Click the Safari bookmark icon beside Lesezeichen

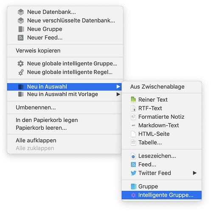tap(133, 156)
